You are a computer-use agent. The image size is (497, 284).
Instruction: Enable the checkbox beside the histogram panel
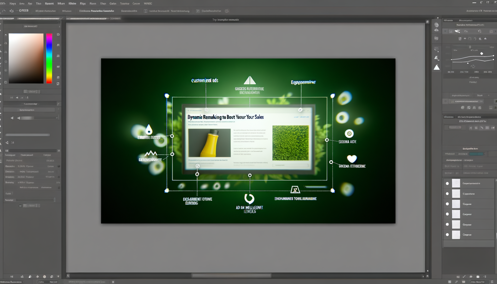[x=446, y=101]
